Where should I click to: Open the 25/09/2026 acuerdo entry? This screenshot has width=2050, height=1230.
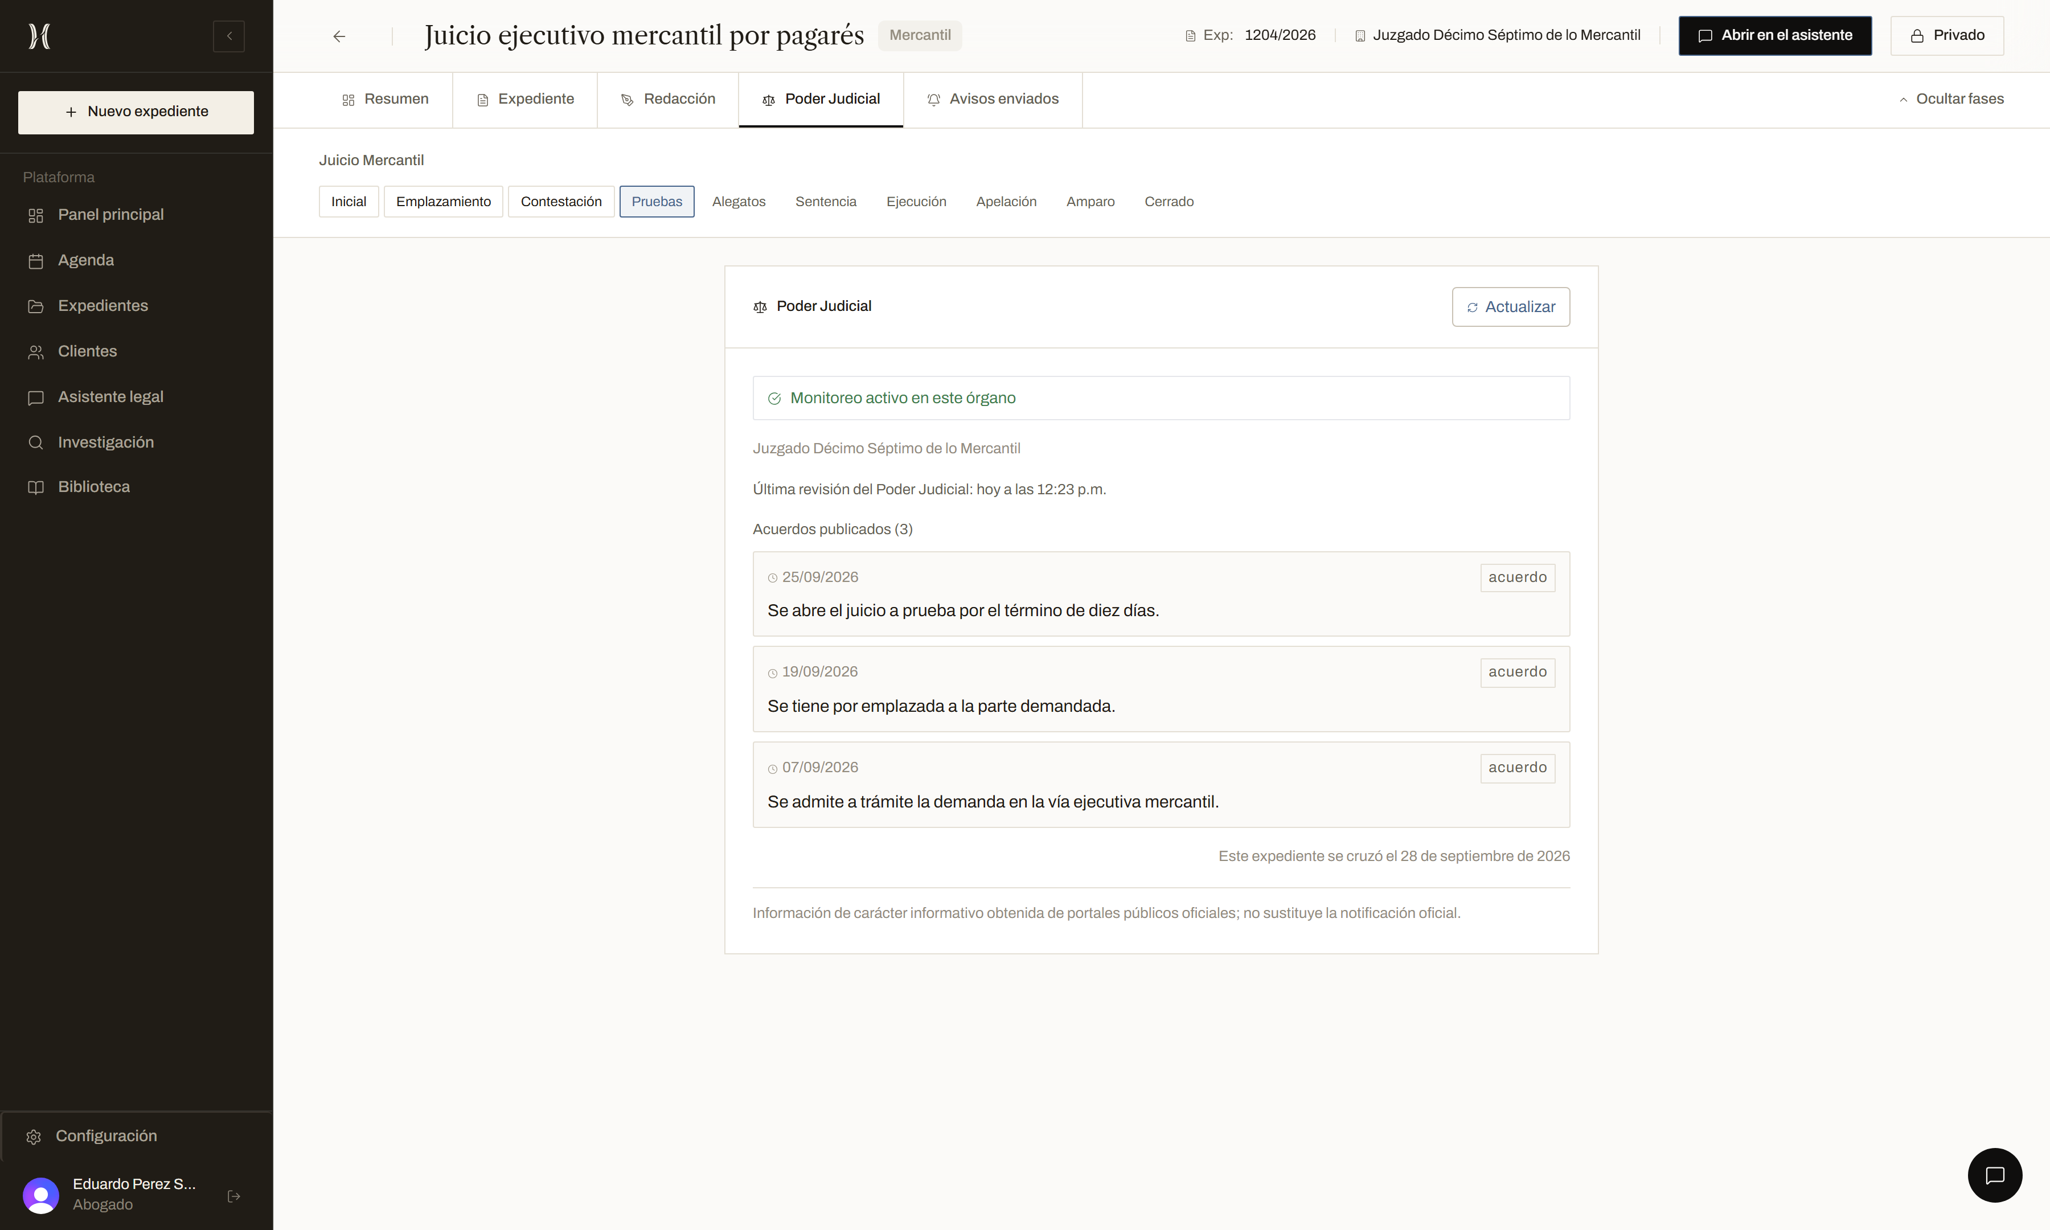(x=1161, y=593)
